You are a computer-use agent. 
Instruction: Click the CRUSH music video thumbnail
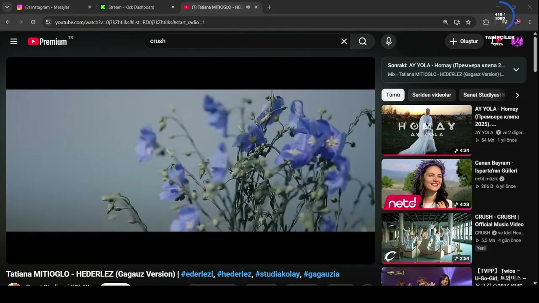tap(427, 238)
